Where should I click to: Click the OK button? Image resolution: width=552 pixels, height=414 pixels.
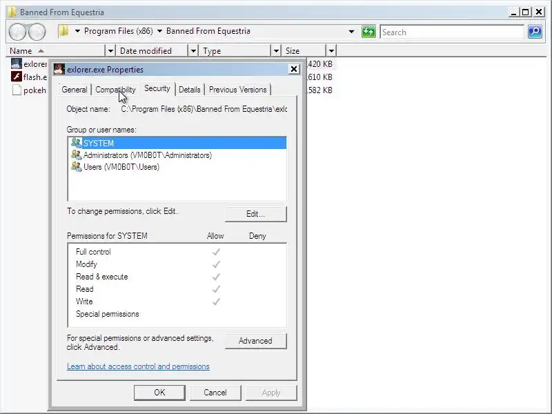coord(159,392)
